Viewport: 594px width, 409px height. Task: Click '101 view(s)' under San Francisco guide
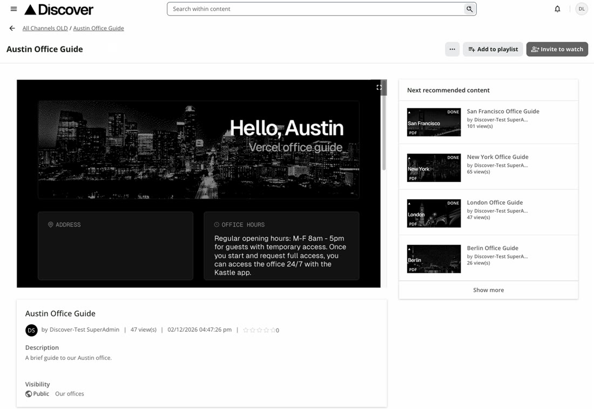[480, 126]
